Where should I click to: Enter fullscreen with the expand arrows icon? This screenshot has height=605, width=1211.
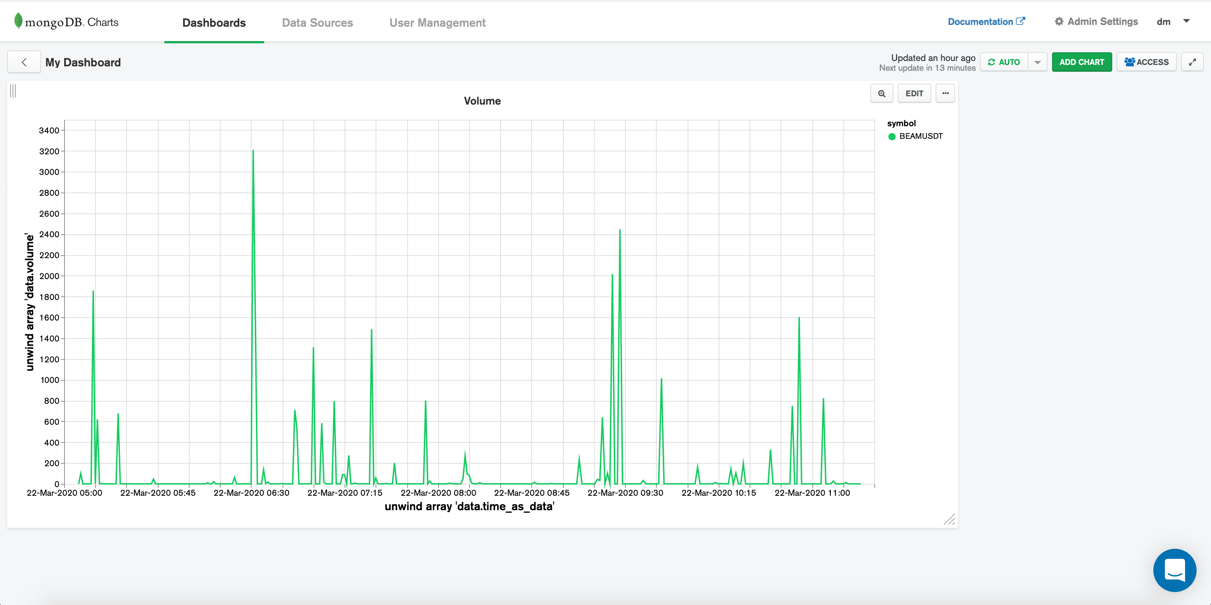[1192, 62]
